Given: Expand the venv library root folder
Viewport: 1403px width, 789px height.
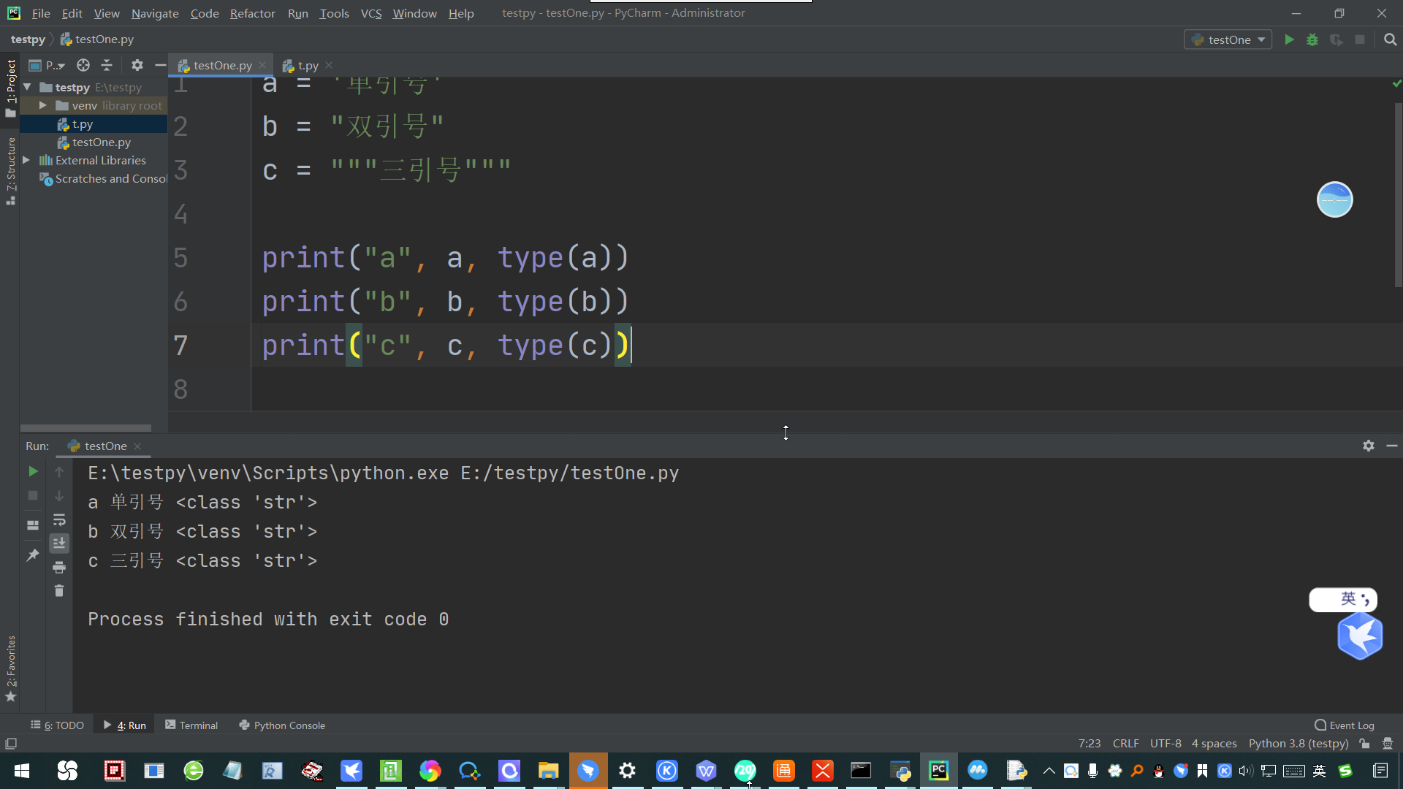Looking at the screenshot, I should point(43,105).
